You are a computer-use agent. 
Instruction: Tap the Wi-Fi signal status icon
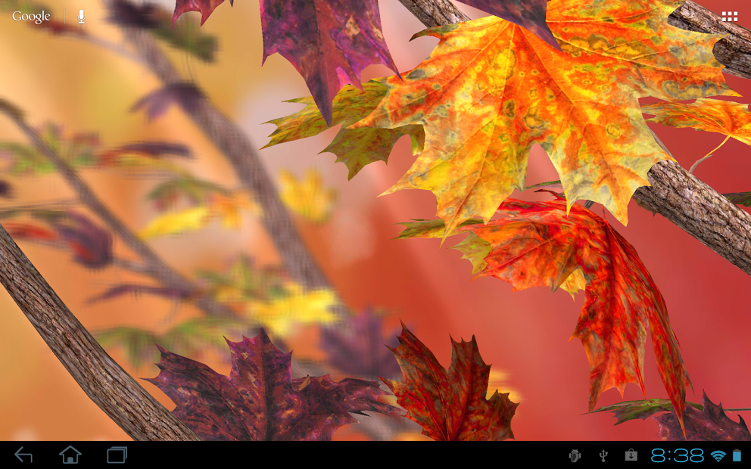pyautogui.click(x=717, y=456)
